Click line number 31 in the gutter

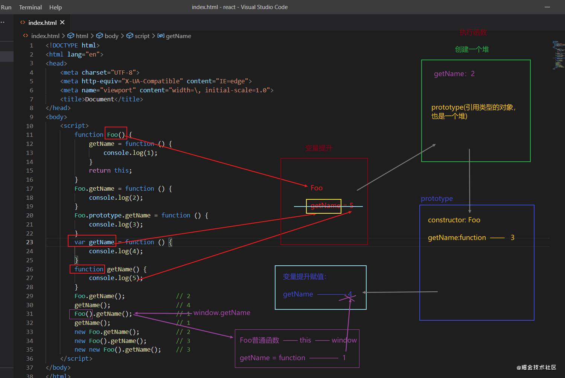click(x=30, y=314)
